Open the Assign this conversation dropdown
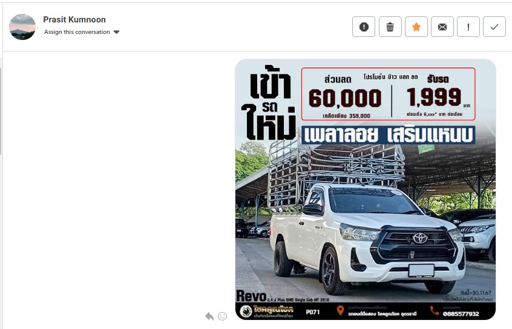 coord(77,32)
